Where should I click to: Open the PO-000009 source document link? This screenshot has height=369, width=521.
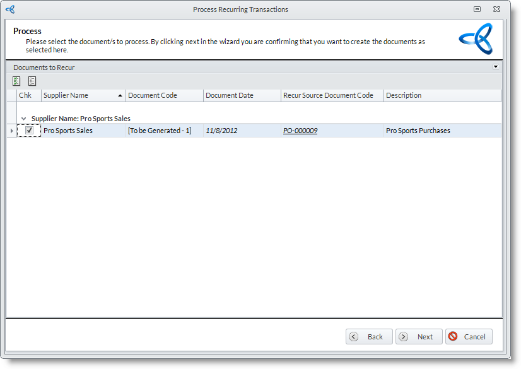300,131
